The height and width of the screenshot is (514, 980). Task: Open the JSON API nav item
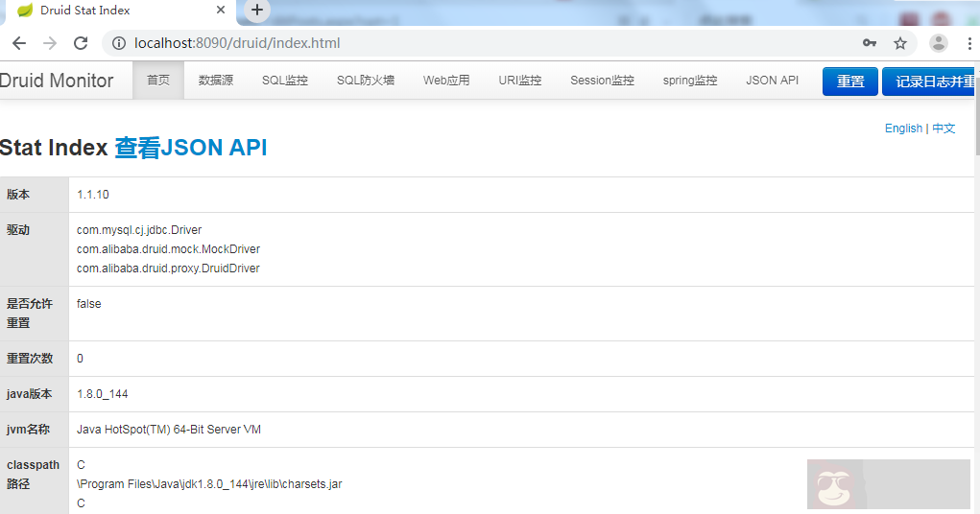[x=773, y=80]
